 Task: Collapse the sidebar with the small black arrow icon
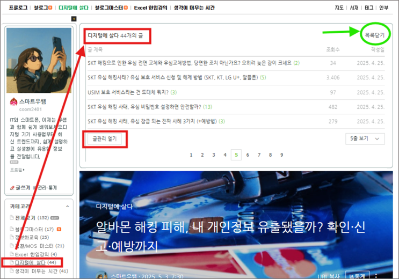point(74,19)
